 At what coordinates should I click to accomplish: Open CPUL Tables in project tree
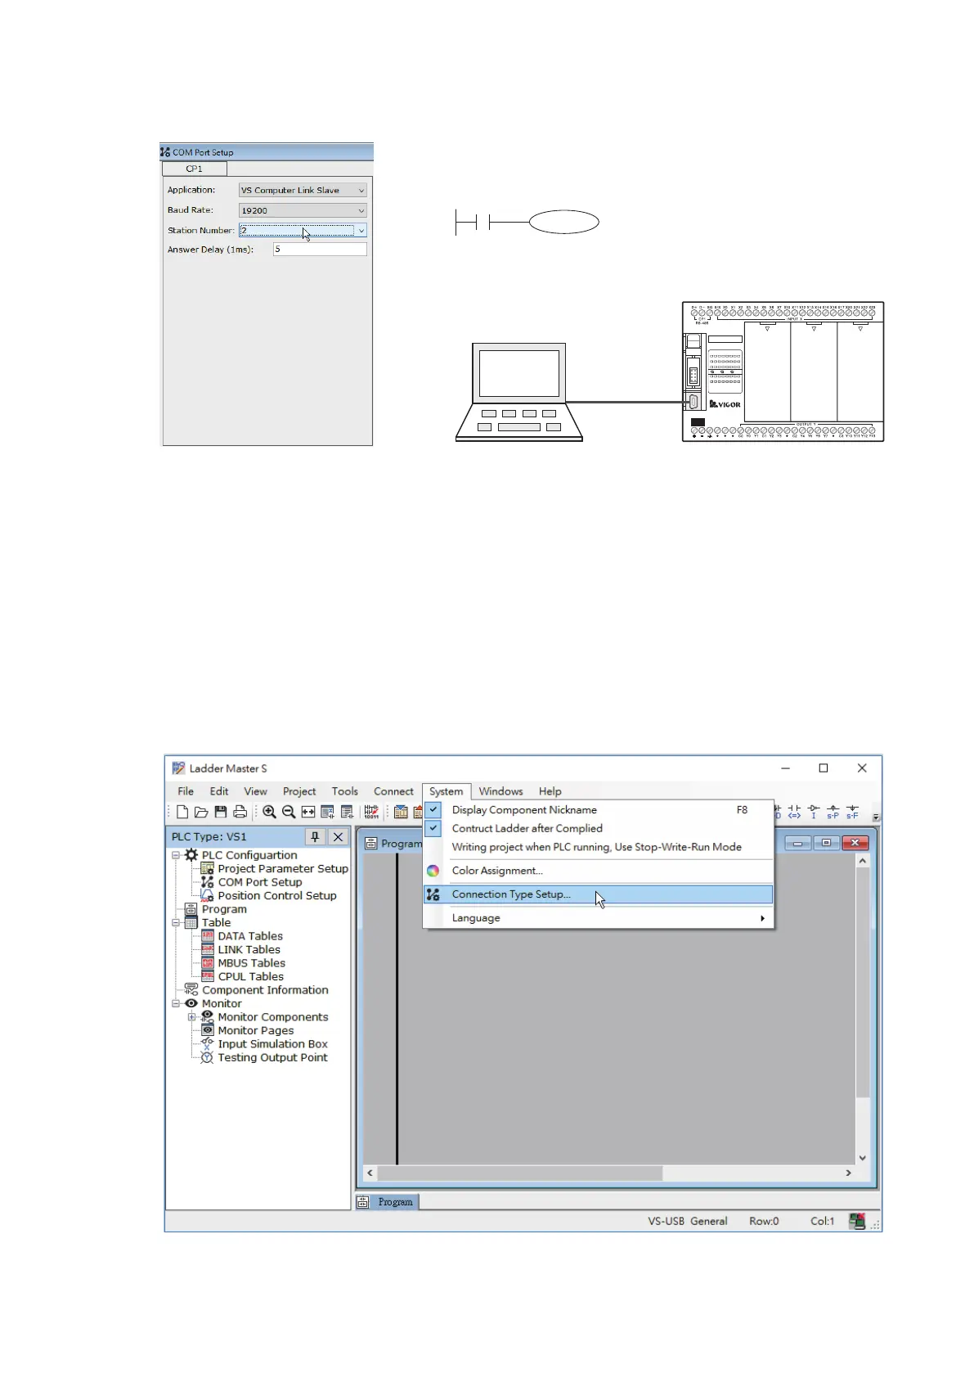point(250,977)
